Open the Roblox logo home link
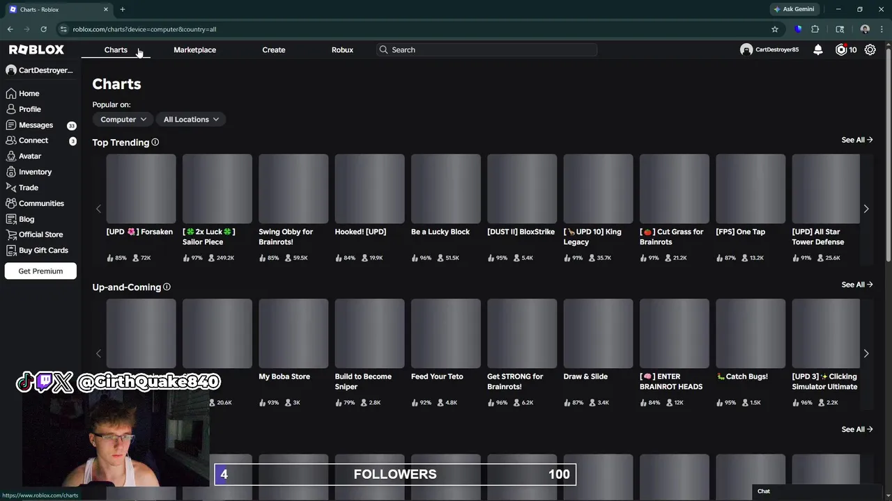Viewport: 892px width, 501px height. click(x=36, y=49)
